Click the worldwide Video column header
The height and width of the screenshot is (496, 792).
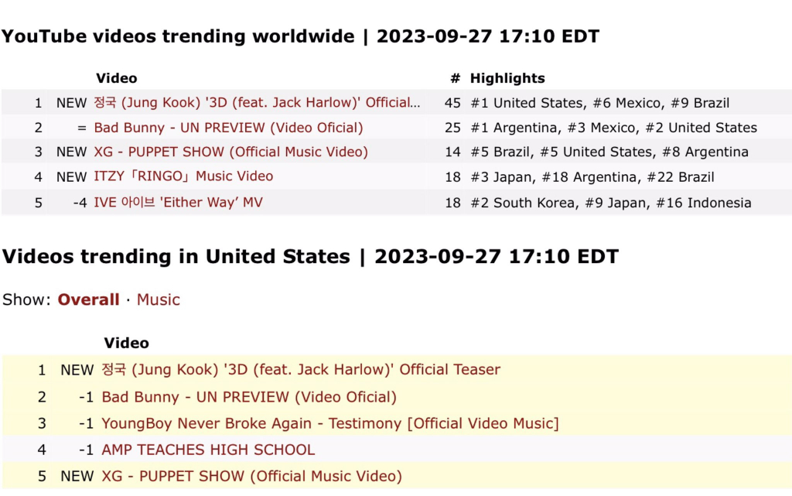pyautogui.click(x=117, y=78)
